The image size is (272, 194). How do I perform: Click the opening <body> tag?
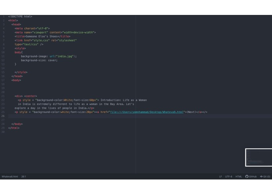point(16,80)
